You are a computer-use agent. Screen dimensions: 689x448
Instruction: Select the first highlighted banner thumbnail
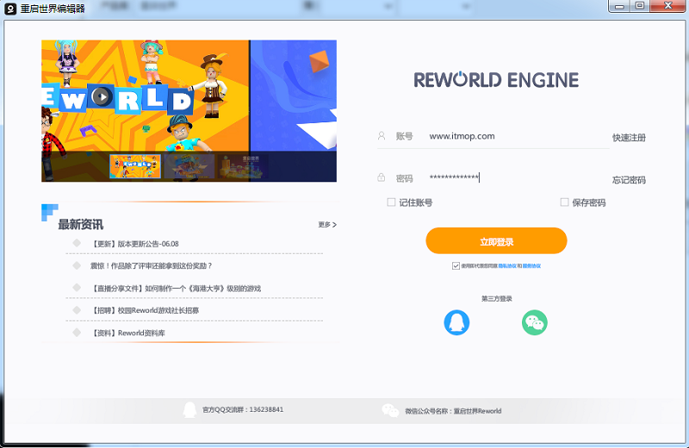(135, 166)
